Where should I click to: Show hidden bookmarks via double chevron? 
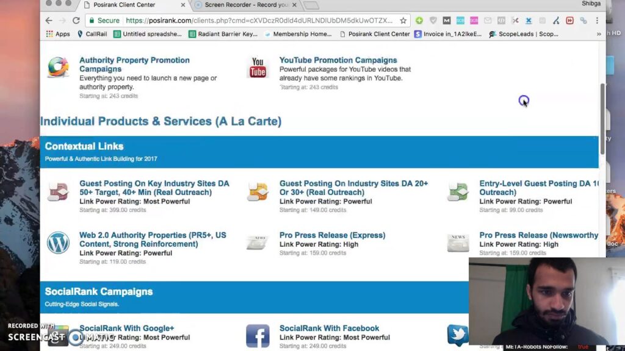click(x=599, y=34)
